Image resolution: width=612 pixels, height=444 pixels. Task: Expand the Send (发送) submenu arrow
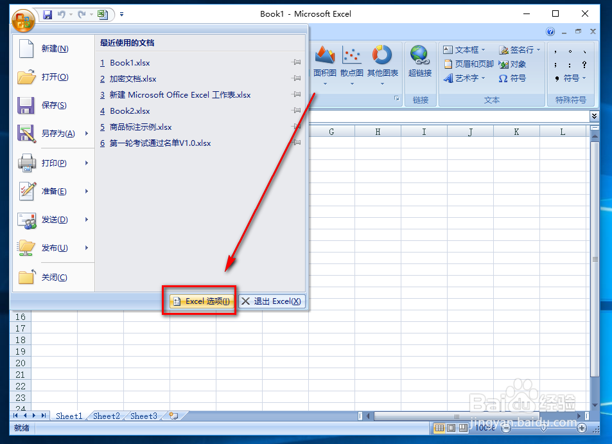(87, 220)
